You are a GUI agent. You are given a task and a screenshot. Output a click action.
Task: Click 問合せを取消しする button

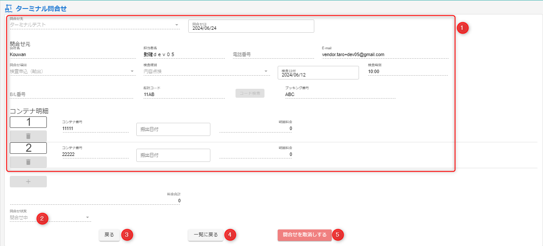(305, 235)
